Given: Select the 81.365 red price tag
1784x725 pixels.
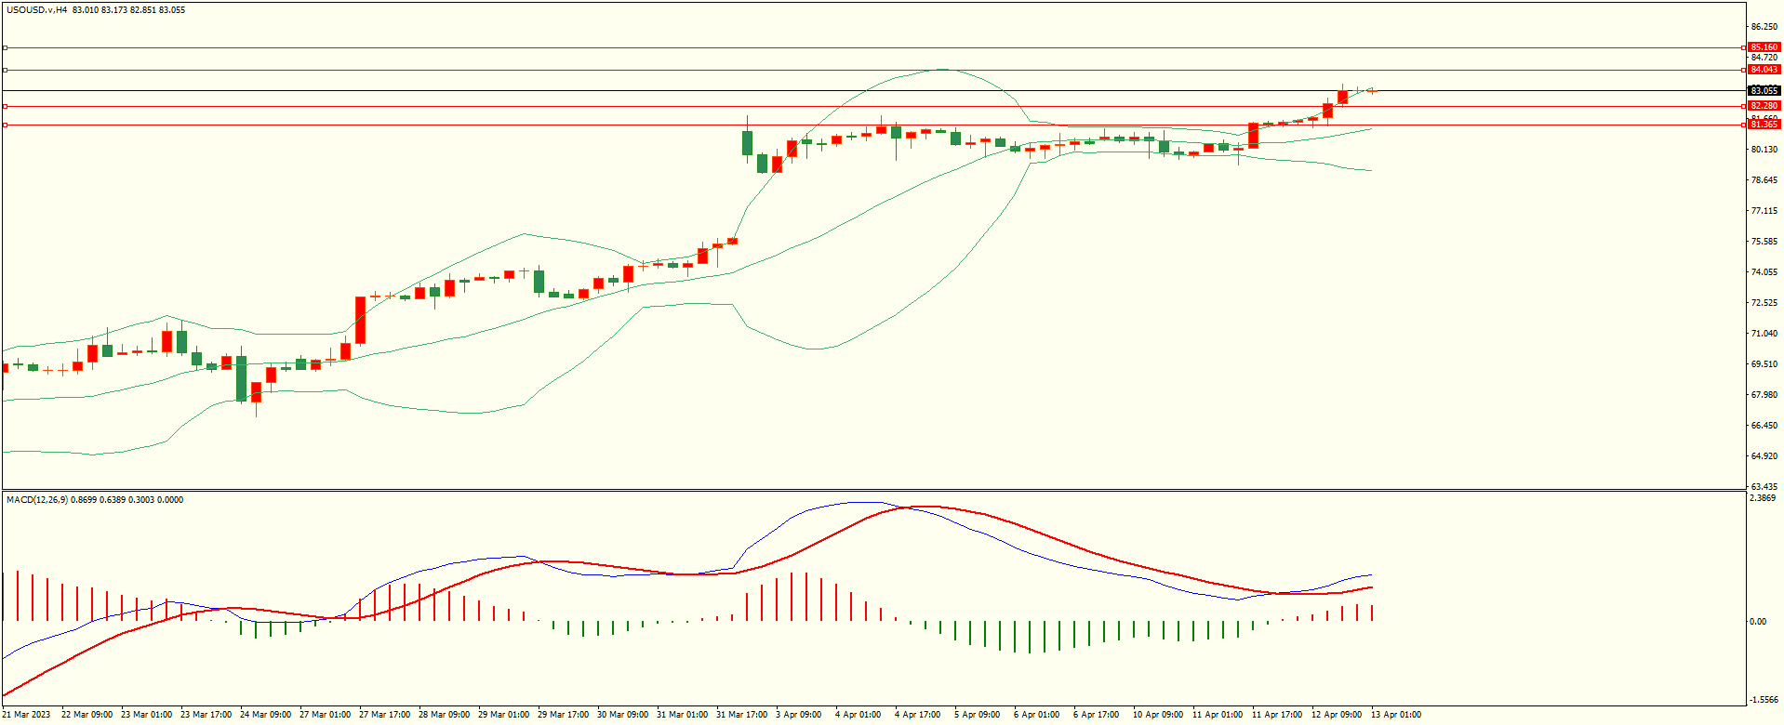Looking at the screenshot, I should 1764,125.
